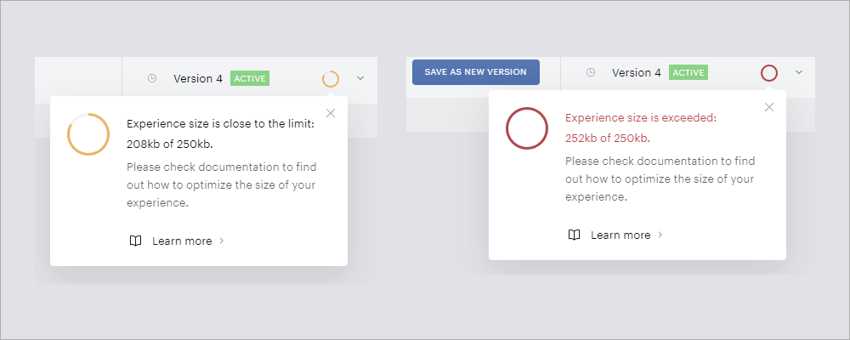Click large red progress circle in popup
The image size is (850, 340).
pos(527,128)
